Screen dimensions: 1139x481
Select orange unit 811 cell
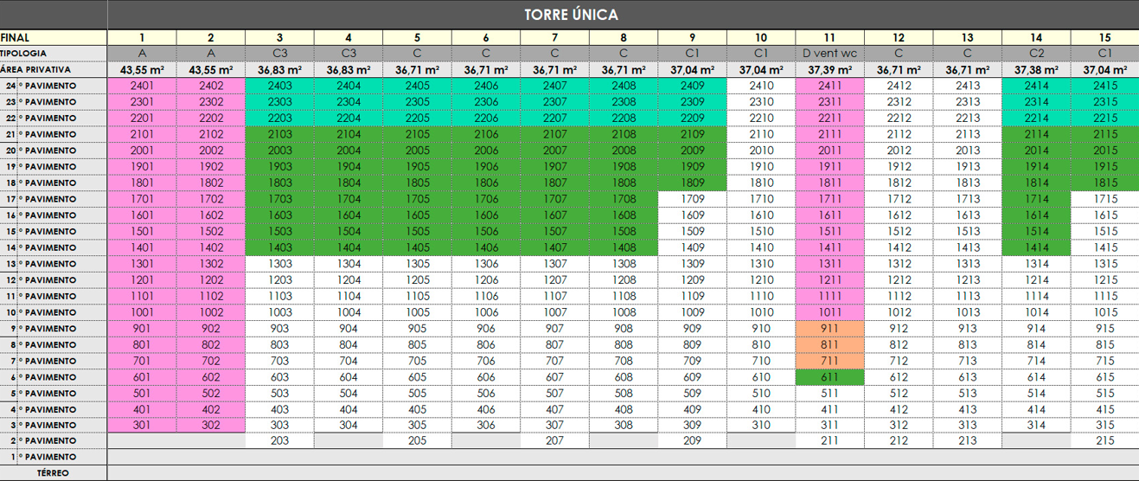(829, 344)
